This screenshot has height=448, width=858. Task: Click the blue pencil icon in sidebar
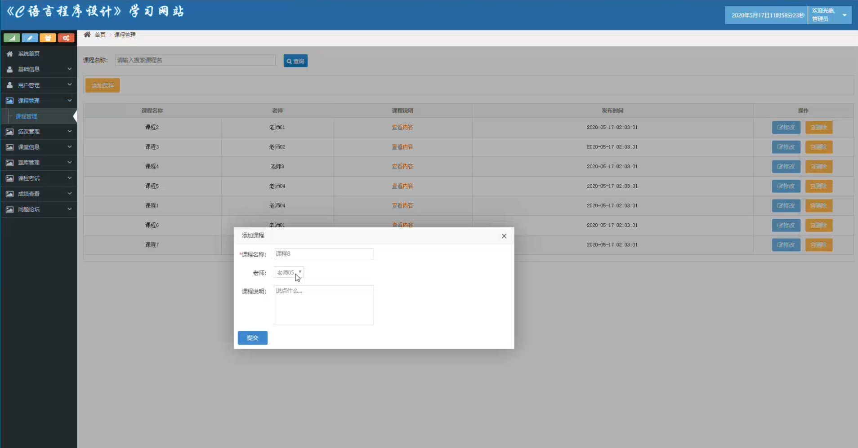tap(30, 38)
